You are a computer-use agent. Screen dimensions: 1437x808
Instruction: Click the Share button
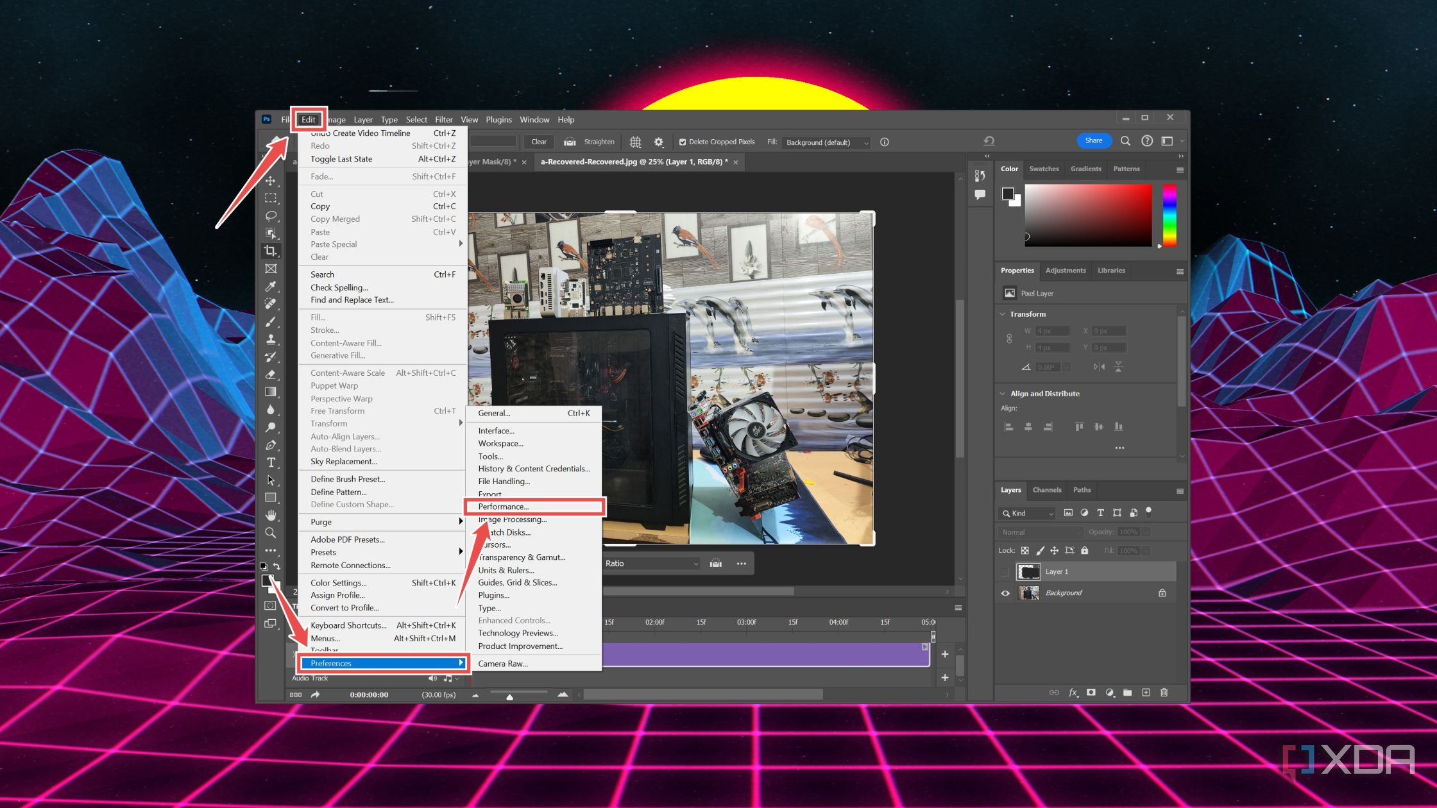[1094, 141]
